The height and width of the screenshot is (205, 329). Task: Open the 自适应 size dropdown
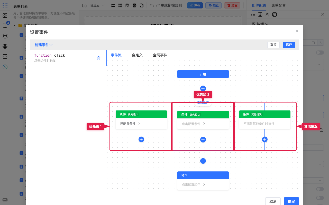tap(97, 5)
